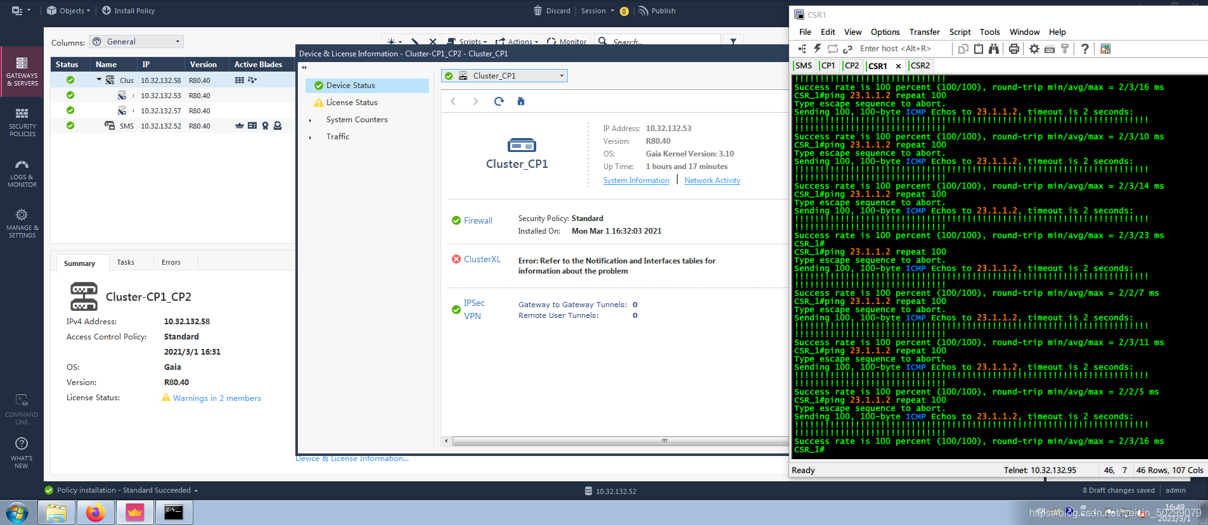Click Install Policy in the top bar
The image size is (1208, 525).
click(128, 11)
